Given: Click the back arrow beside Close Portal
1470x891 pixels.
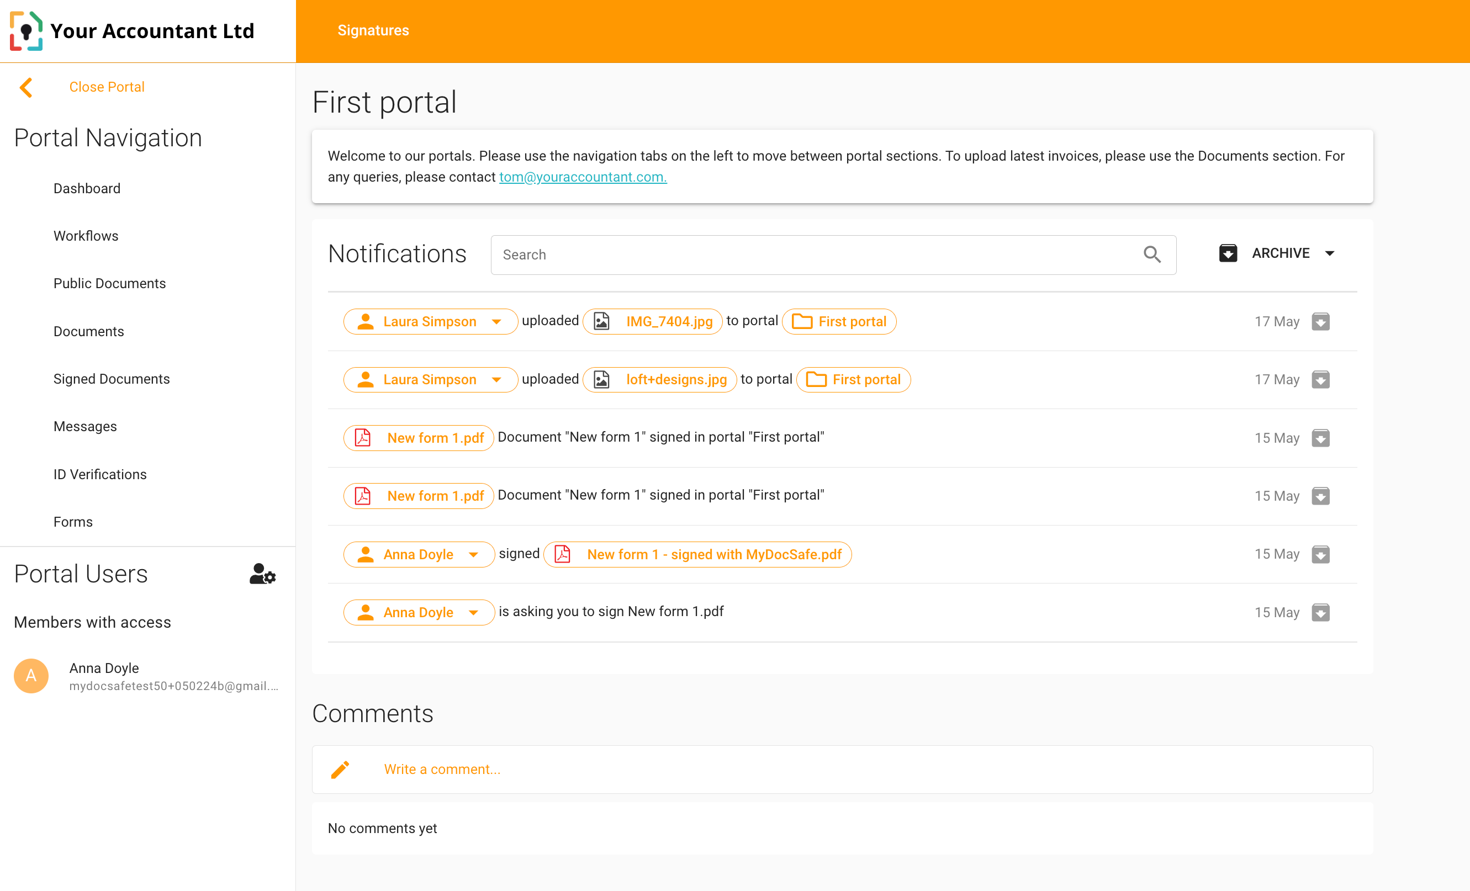Looking at the screenshot, I should pyautogui.click(x=25, y=87).
